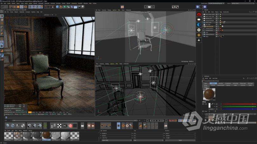Select the Wood Floor material thumbnail
This screenshot has width=257, height=144.
click(x=46, y=136)
